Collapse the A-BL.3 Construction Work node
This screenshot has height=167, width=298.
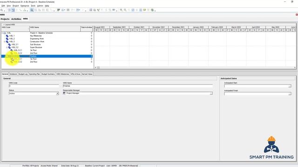[5, 41]
